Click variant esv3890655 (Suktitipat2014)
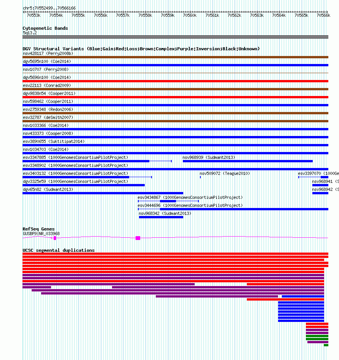The width and height of the screenshot is (339, 360). coord(54,141)
